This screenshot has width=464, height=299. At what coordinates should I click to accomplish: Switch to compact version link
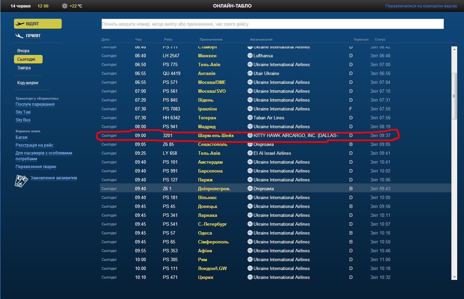(x=421, y=6)
